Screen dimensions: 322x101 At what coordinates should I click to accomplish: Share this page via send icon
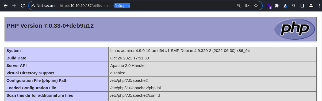[x=247, y=5]
